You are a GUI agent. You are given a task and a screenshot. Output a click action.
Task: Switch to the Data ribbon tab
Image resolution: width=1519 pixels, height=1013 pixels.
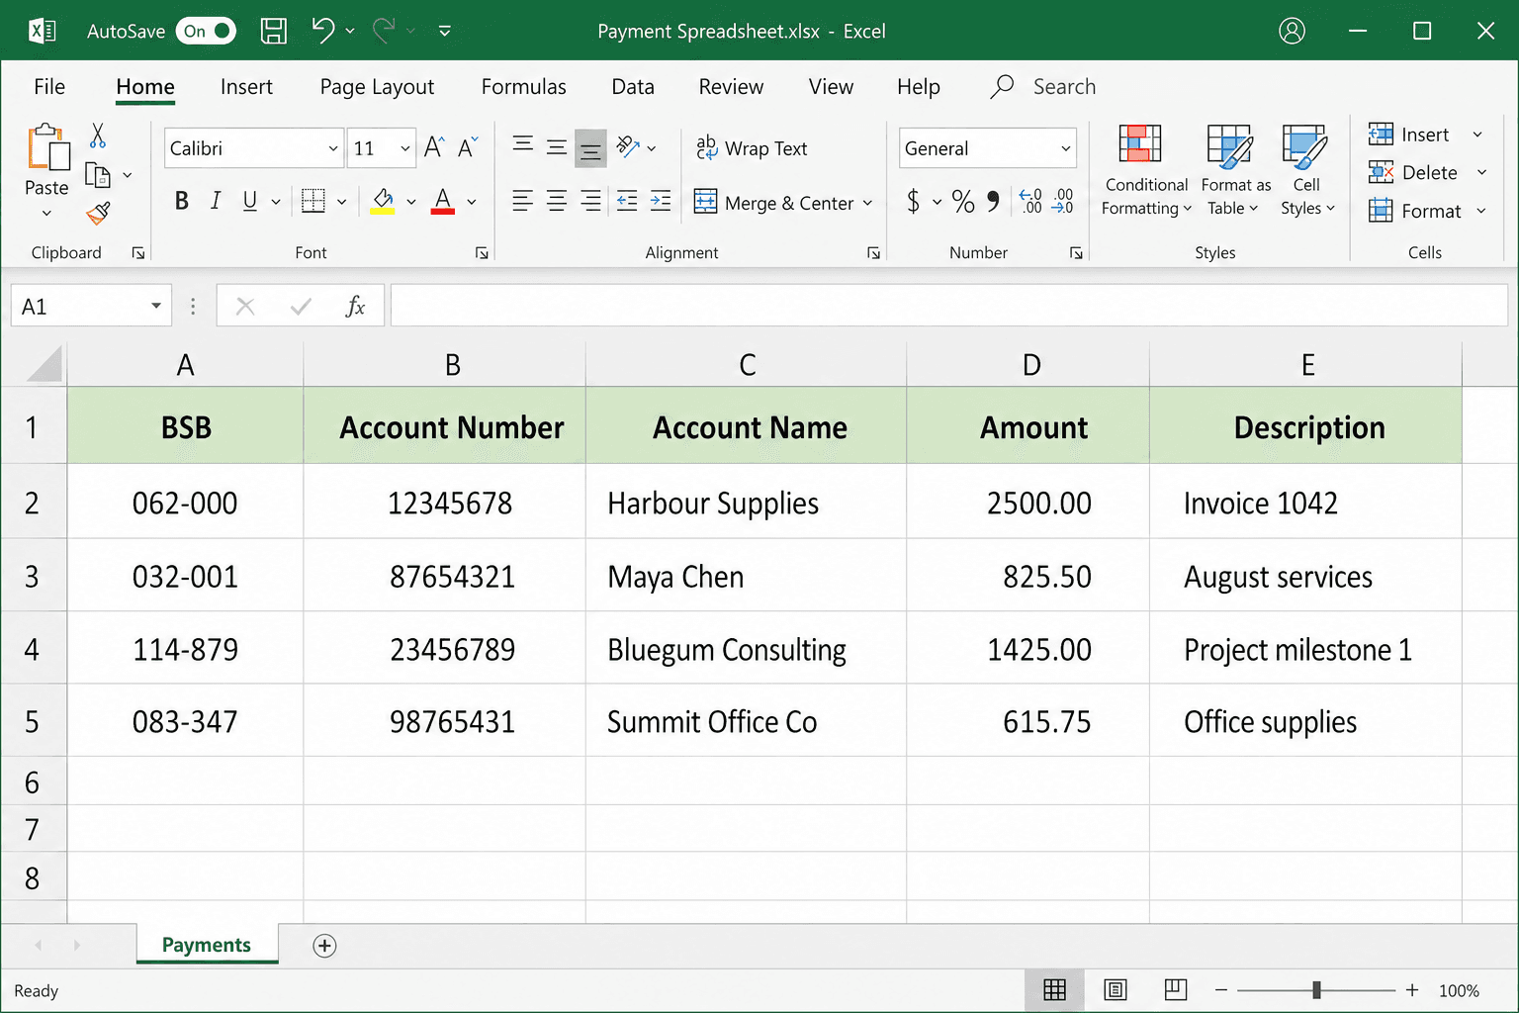click(633, 87)
